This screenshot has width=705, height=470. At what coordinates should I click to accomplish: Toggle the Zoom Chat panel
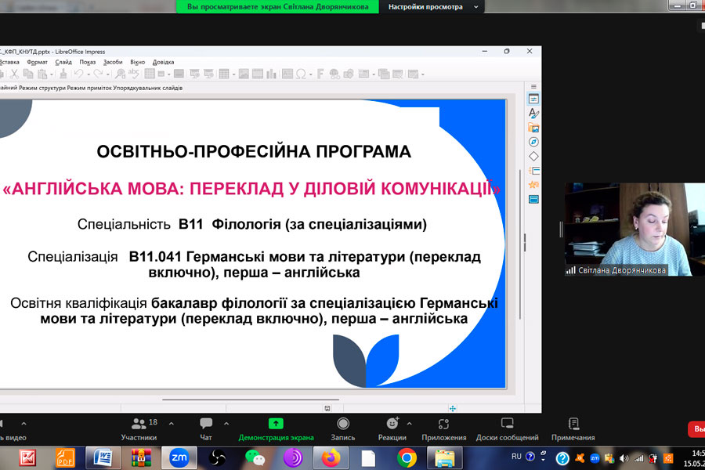(x=206, y=428)
